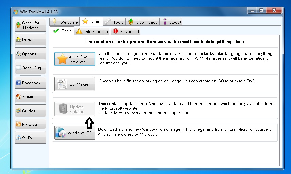This screenshot has width=291, height=174.
Task: Open the Facebook sidebar button
Action: click(31, 83)
